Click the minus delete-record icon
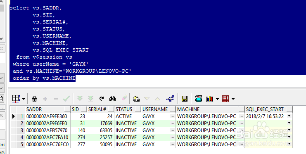This screenshot has width=306, height=154. 56,99
